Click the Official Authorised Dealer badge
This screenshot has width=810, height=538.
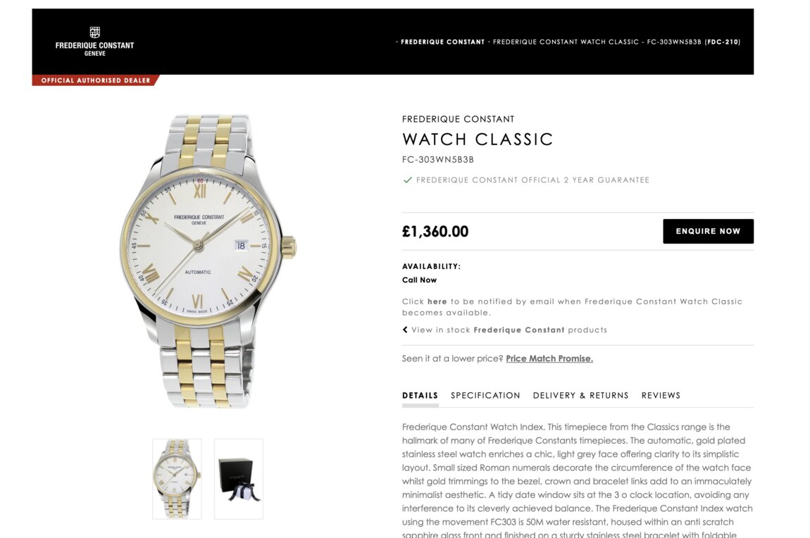pos(96,80)
